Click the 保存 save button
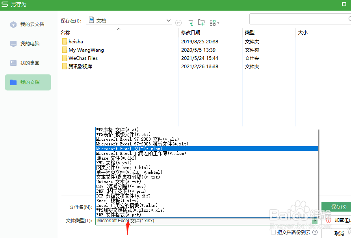 [338, 206]
